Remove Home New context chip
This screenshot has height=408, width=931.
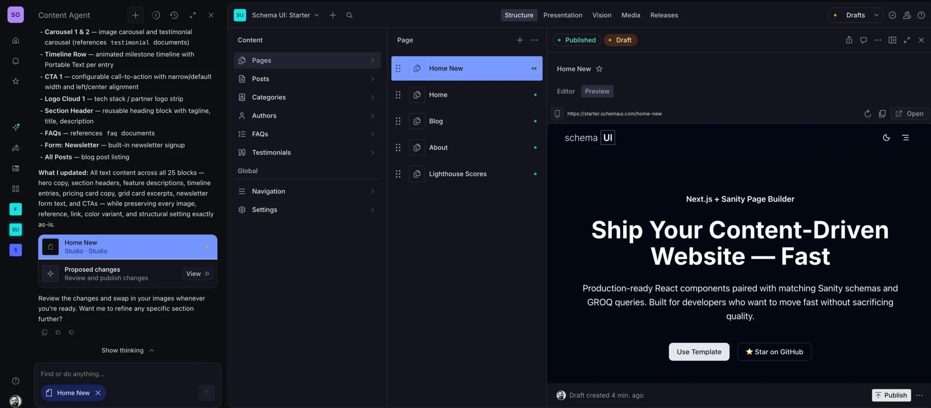pyautogui.click(x=98, y=393)
